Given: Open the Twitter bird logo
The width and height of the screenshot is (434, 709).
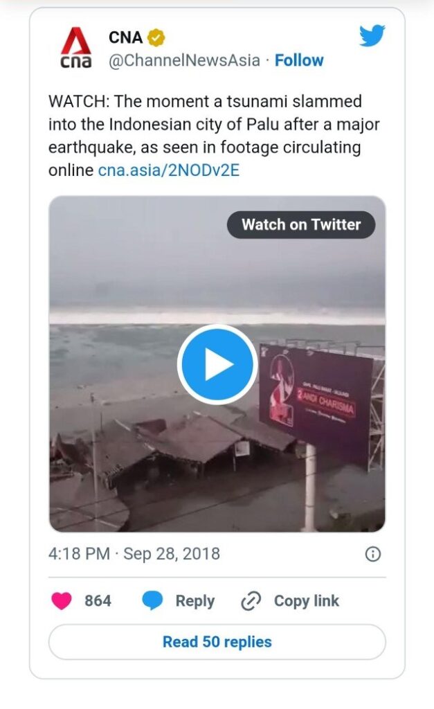Looking at the screenshot, I should tap(372, 36).
